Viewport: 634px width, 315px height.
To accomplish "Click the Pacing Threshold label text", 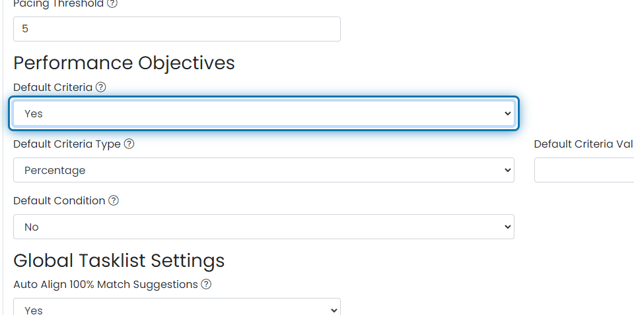I will (x=58, y=4).
